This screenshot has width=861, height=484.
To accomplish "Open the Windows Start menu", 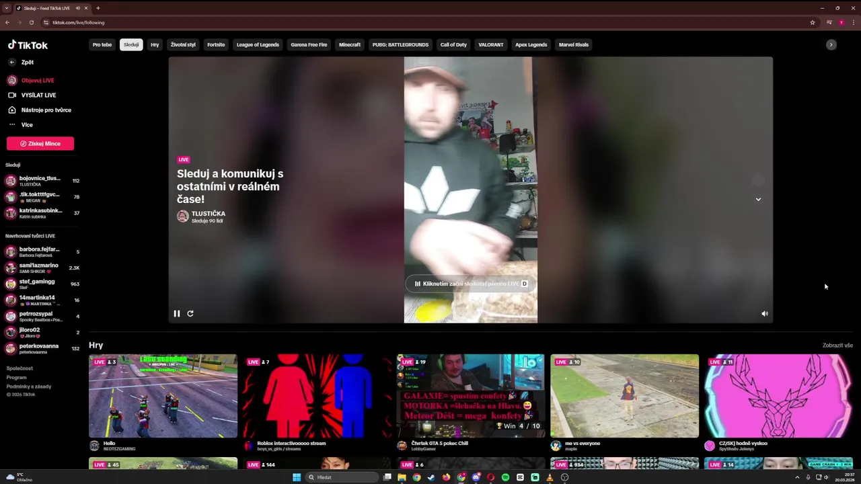I will coord(297,477).
